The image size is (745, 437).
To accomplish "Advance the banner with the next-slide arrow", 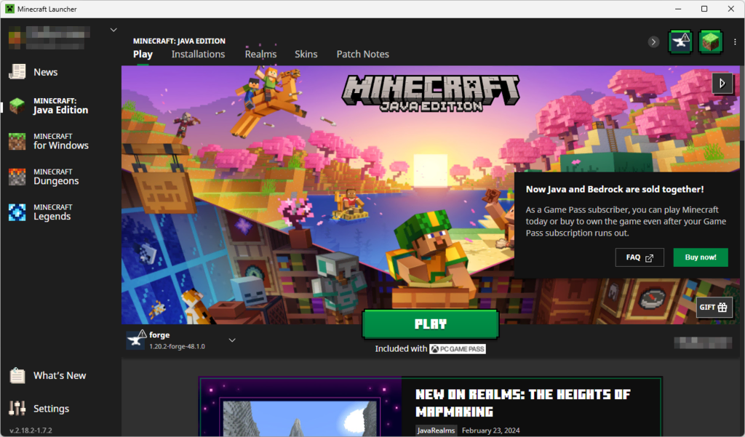I will [x=722, y=84].
